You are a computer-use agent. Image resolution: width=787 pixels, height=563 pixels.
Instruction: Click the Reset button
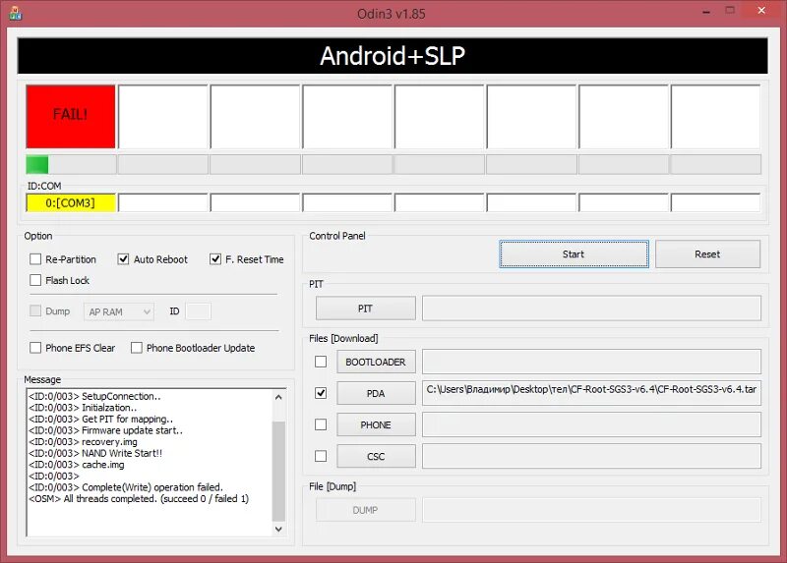coord(707,254)
